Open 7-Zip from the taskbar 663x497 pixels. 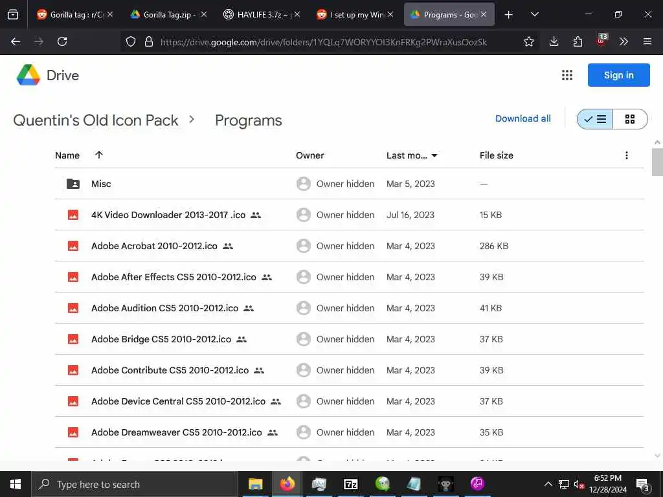tap(350, 484)
